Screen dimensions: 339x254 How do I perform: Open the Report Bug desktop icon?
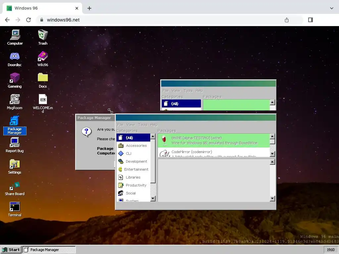pos(15,145)
